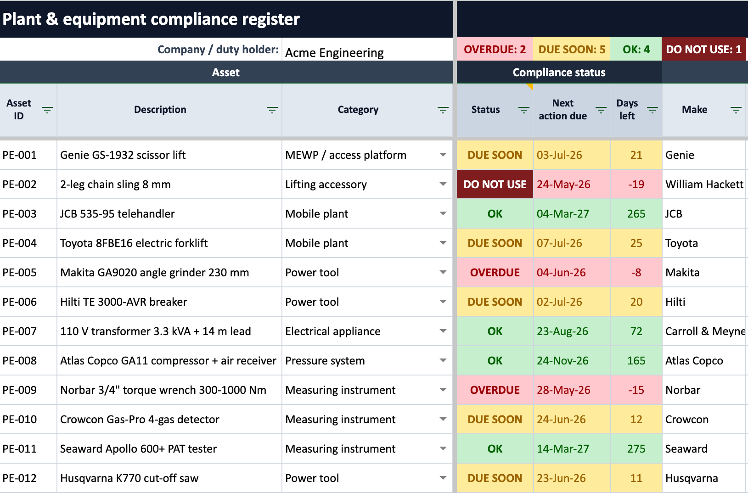Select the 24-May-26 due date cell
Screen dimensions: 748x493
[x=572, y=185]
